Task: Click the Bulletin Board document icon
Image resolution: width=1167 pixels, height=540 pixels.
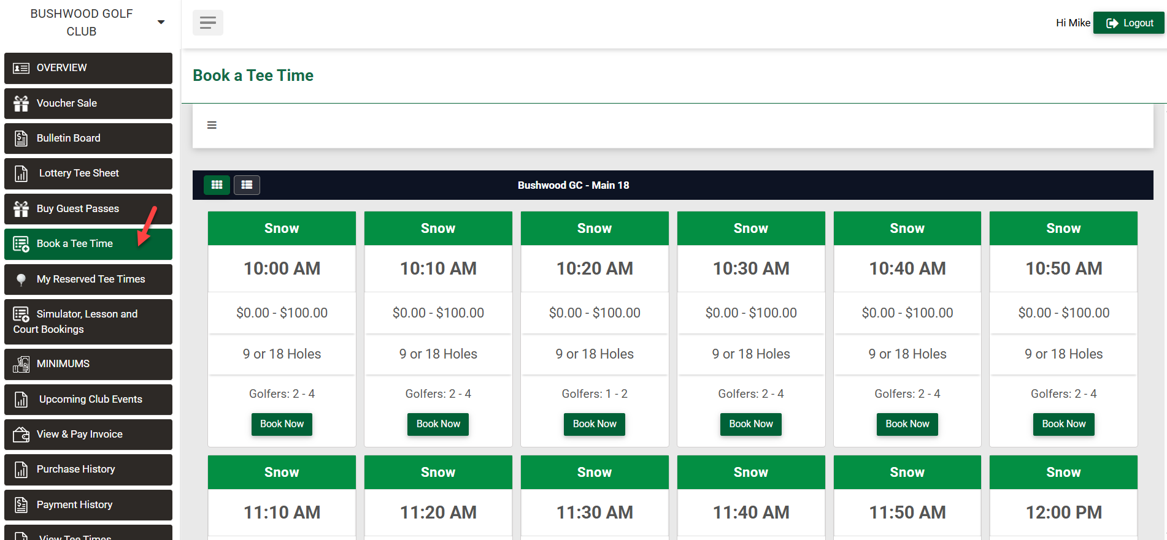Action: point(21,139)
